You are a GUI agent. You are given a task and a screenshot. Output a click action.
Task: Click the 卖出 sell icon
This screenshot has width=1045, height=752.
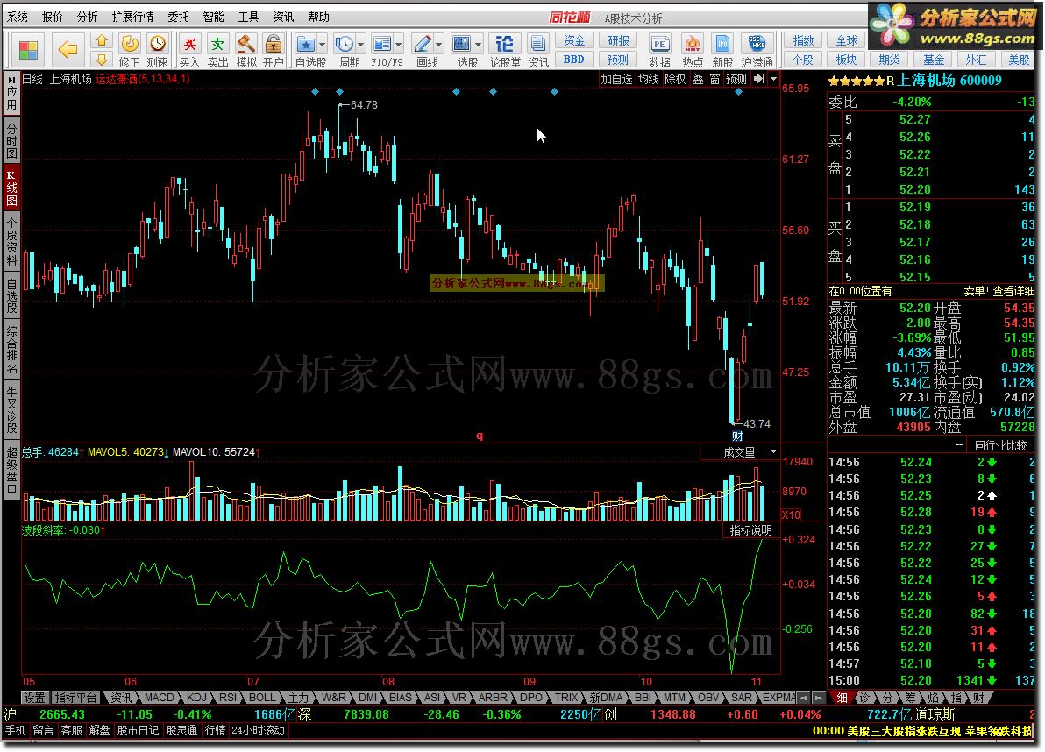coord(218,51)
